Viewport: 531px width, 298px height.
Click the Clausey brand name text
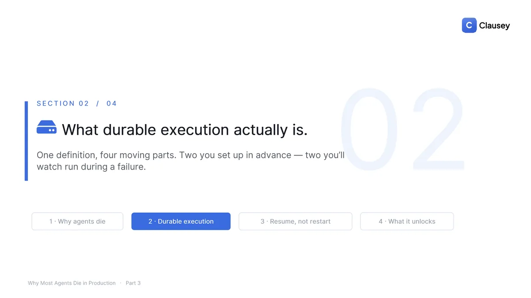pyautogui.click(x=494, y=26)
